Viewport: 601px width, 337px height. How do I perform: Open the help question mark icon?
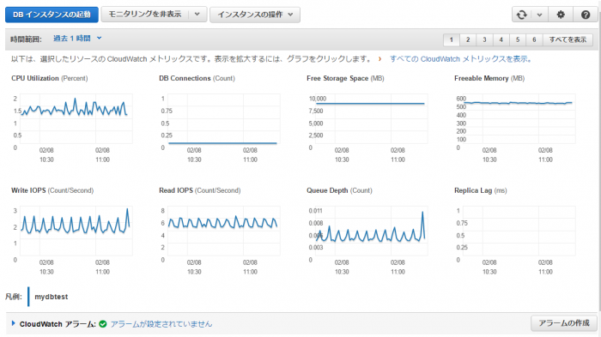[585, 15]
